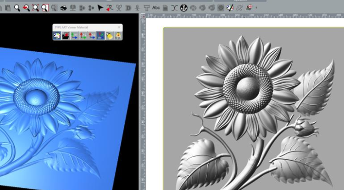
Task: Select the Abc text tool
Action: click(x=156, y=8)
